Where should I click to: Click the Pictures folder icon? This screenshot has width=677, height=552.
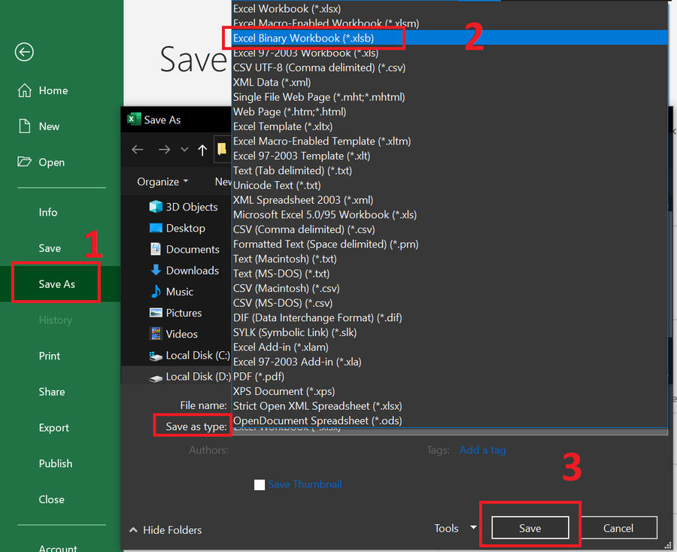156,312
